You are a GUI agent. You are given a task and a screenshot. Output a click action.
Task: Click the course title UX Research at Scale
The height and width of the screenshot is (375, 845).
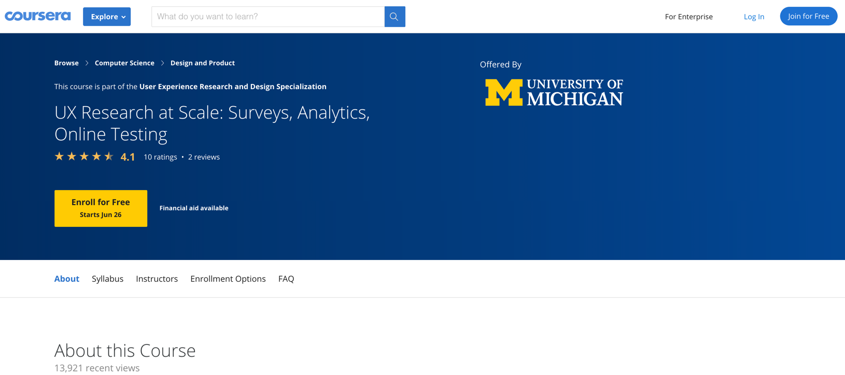[212, 123]
